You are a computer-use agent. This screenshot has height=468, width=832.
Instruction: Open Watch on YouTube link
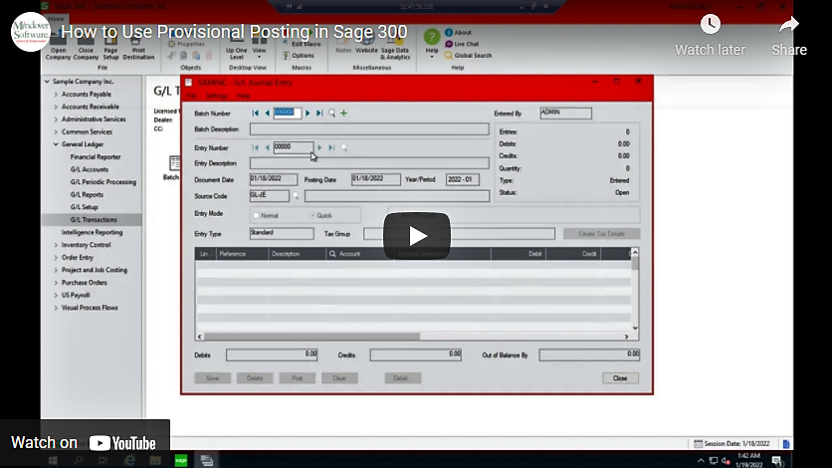pyautogui.click(x=84, y=442)
